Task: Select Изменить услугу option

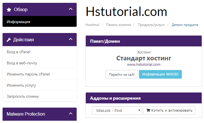Action: (x=21, y=85)
